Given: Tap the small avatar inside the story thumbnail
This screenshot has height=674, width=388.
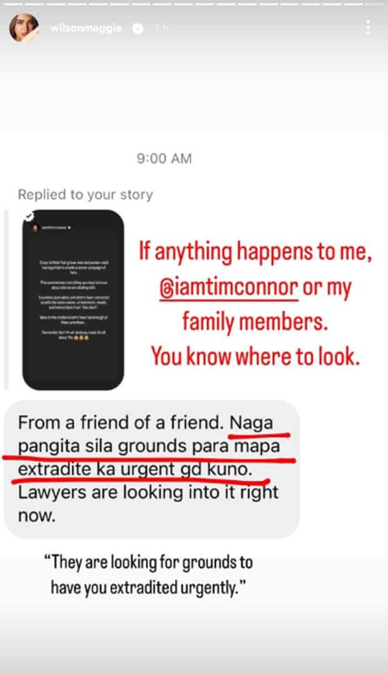Looking at the screenshot, I should point(35,228).
